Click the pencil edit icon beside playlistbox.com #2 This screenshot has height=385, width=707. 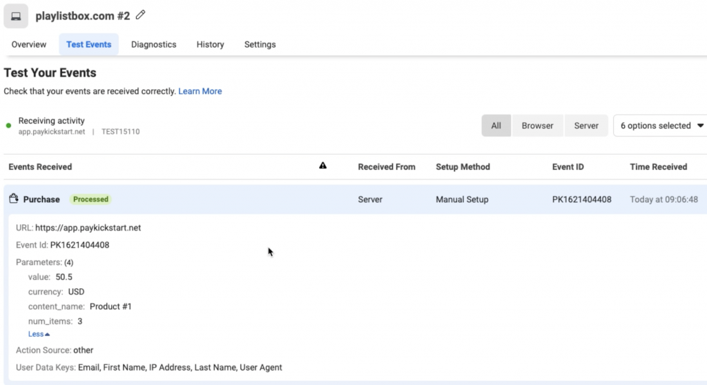coord(142,14)
